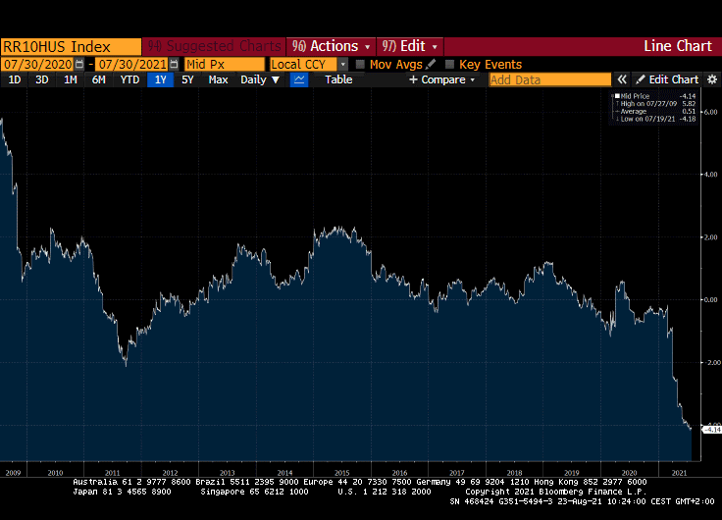This screenshot has width=722, height=520.
Task: Click the -4.14 last price label
Action: tap(713, 430)
